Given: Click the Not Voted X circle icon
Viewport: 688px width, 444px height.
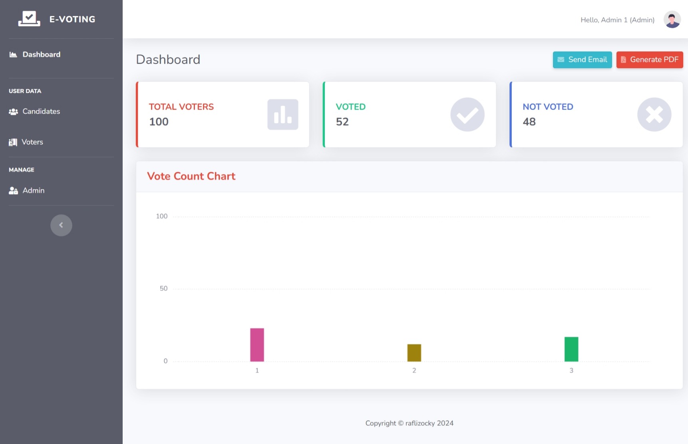Looking at the screenshot, I should click(x=654, y=114).
